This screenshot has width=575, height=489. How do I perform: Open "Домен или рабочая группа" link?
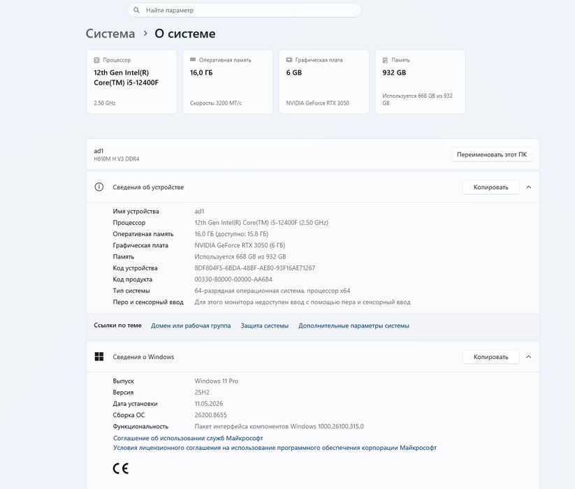191,326
